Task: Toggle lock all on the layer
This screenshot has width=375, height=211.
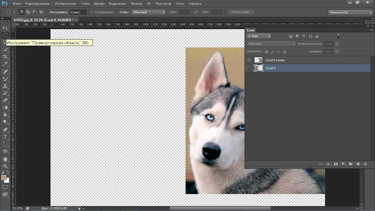Action: pyautogui.click(x=284, y=52)
